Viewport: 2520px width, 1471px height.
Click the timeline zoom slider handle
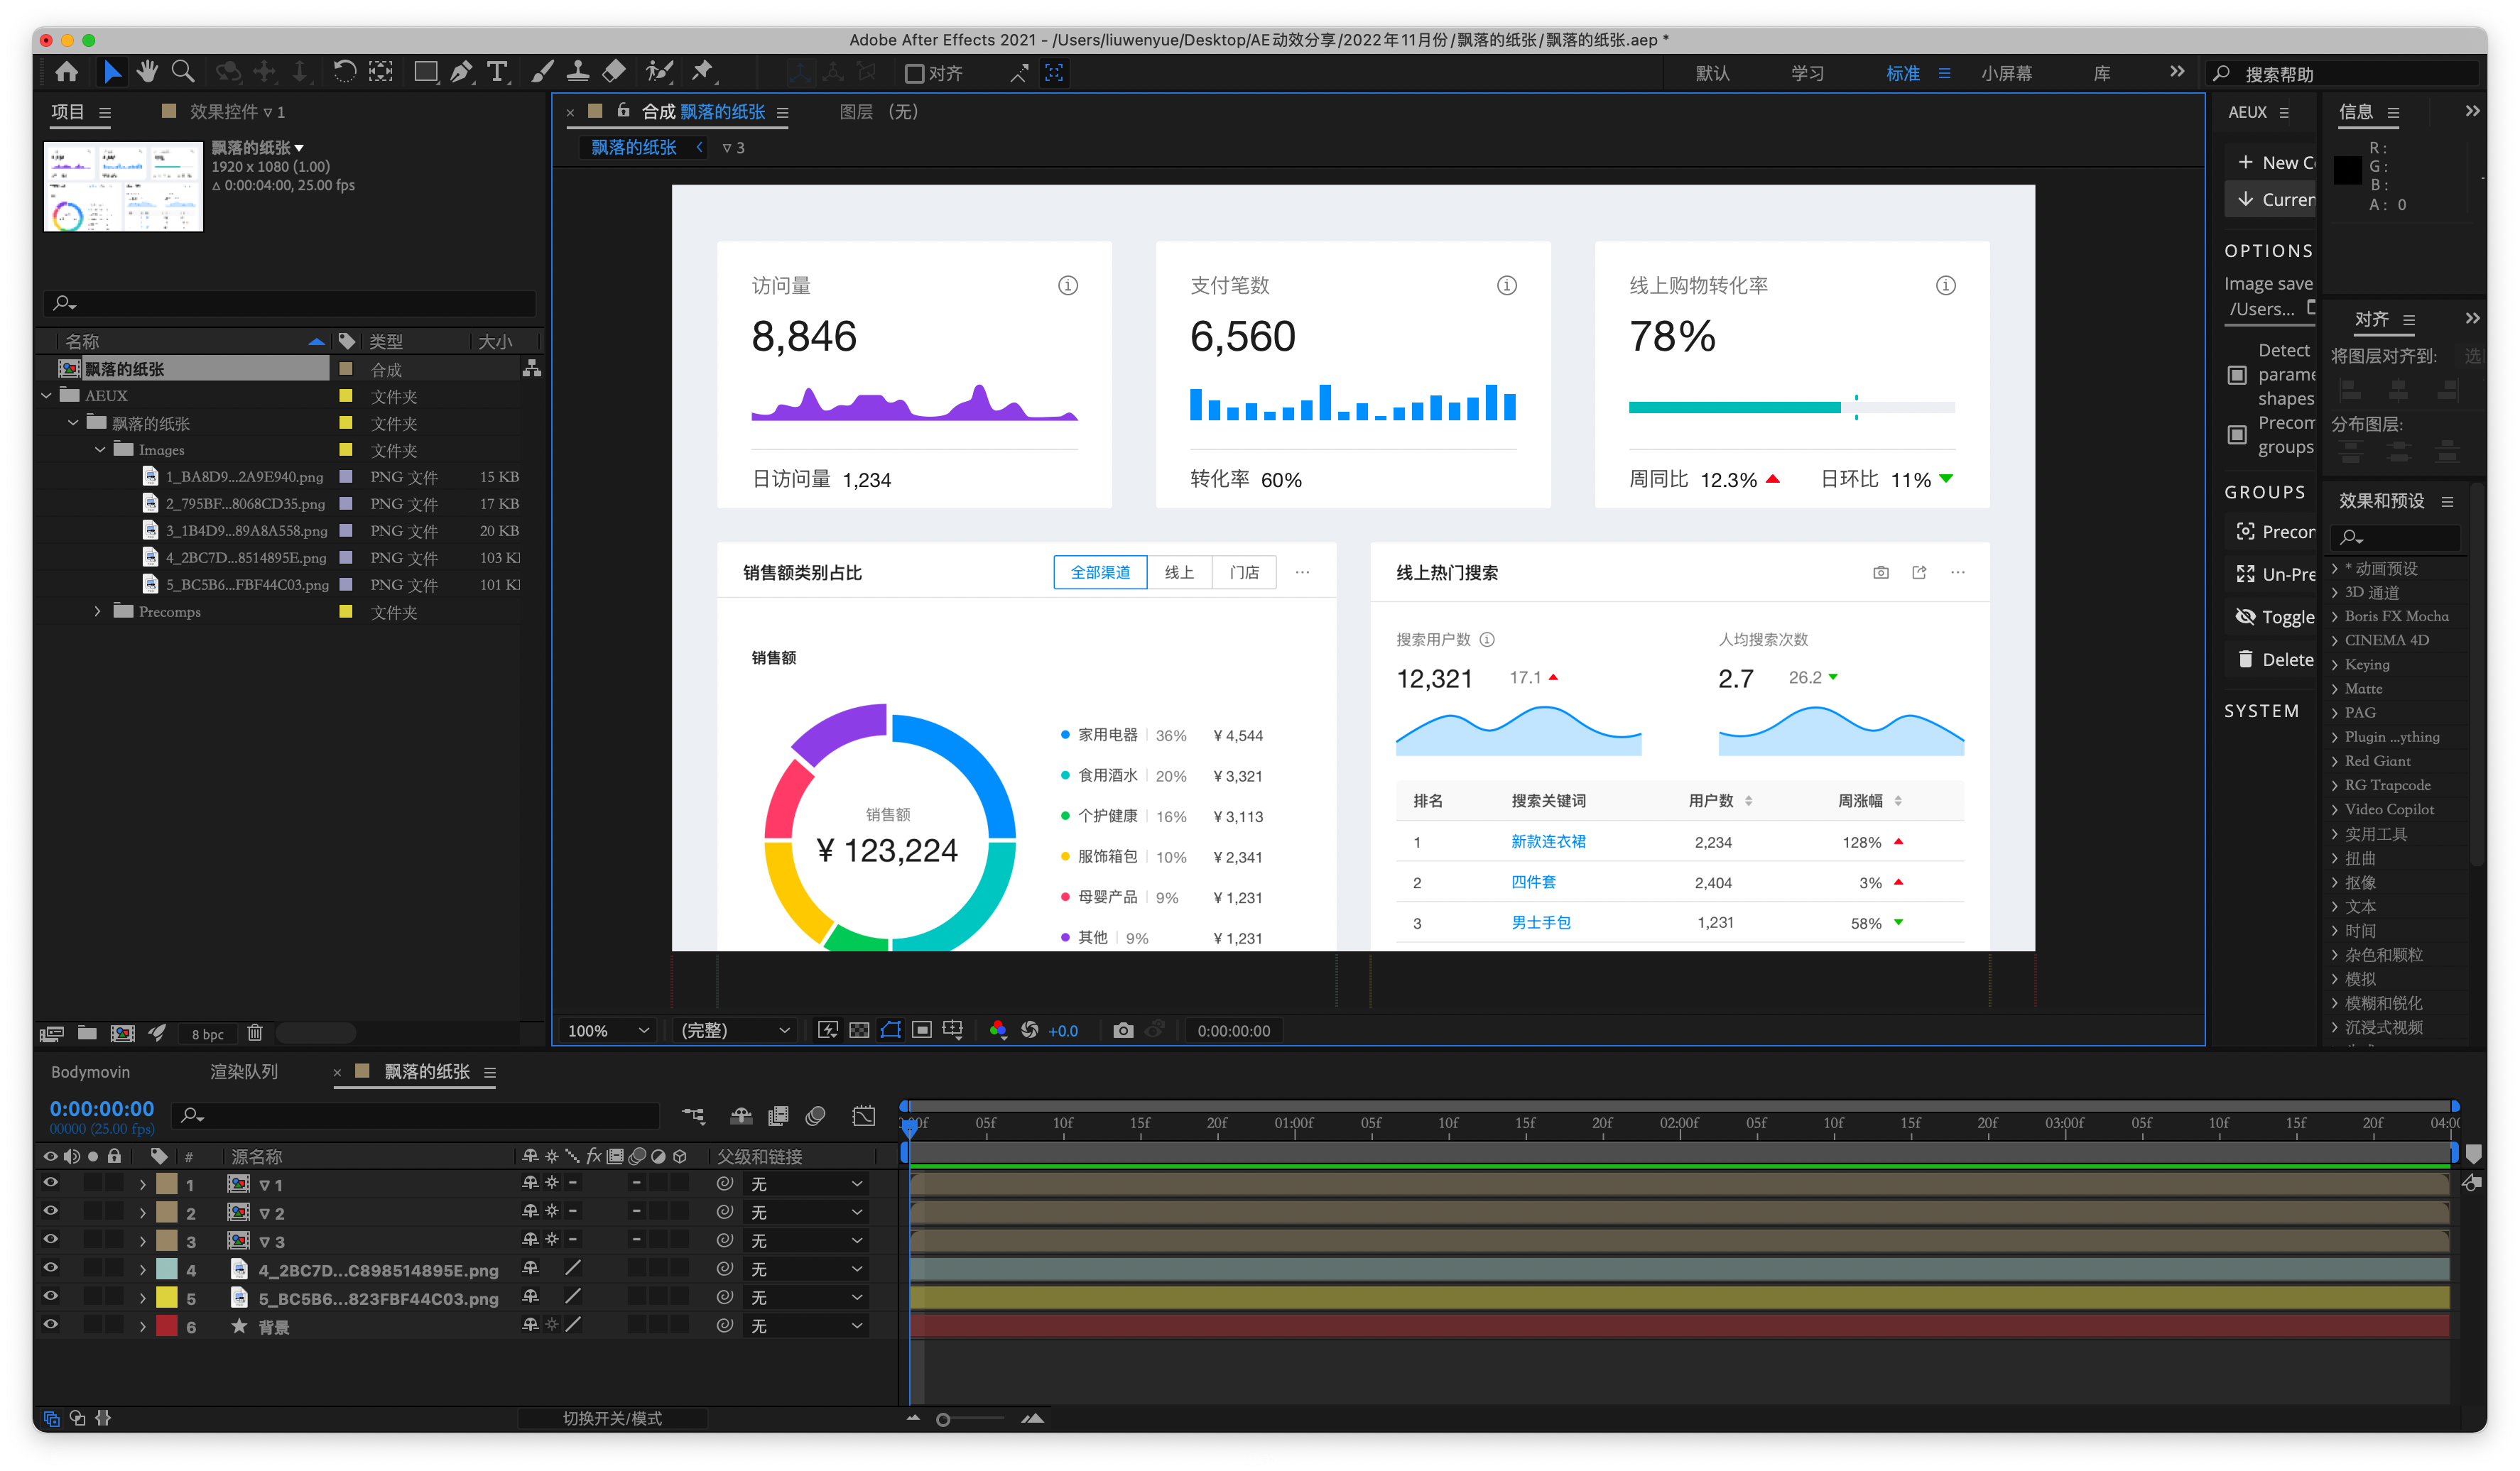942,1419
